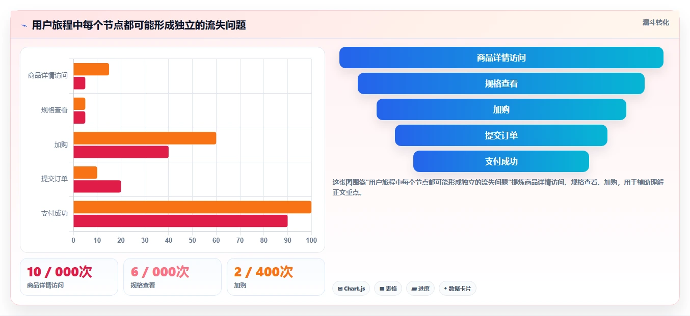Click the 漏斗转化 tag in header
Viewport: 690px width, 316px height.
(655, 22)
